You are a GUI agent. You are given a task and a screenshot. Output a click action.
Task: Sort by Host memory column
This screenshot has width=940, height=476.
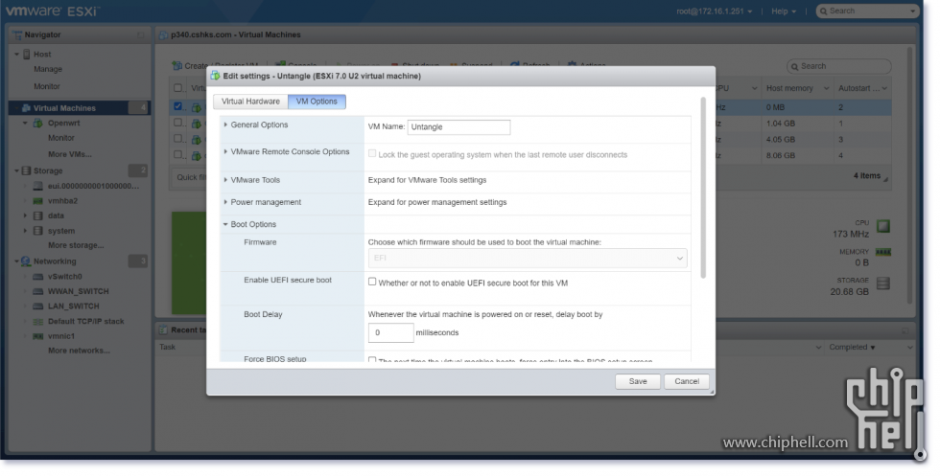tap(788, 89)
